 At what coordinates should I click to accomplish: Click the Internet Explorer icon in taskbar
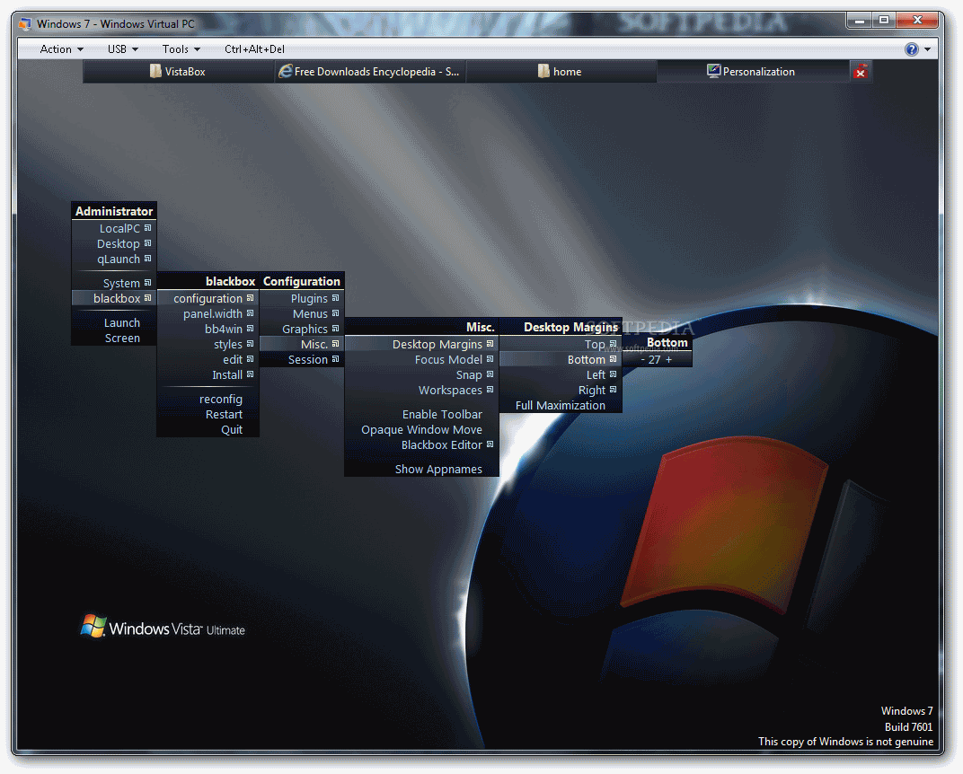coord(285,71)
